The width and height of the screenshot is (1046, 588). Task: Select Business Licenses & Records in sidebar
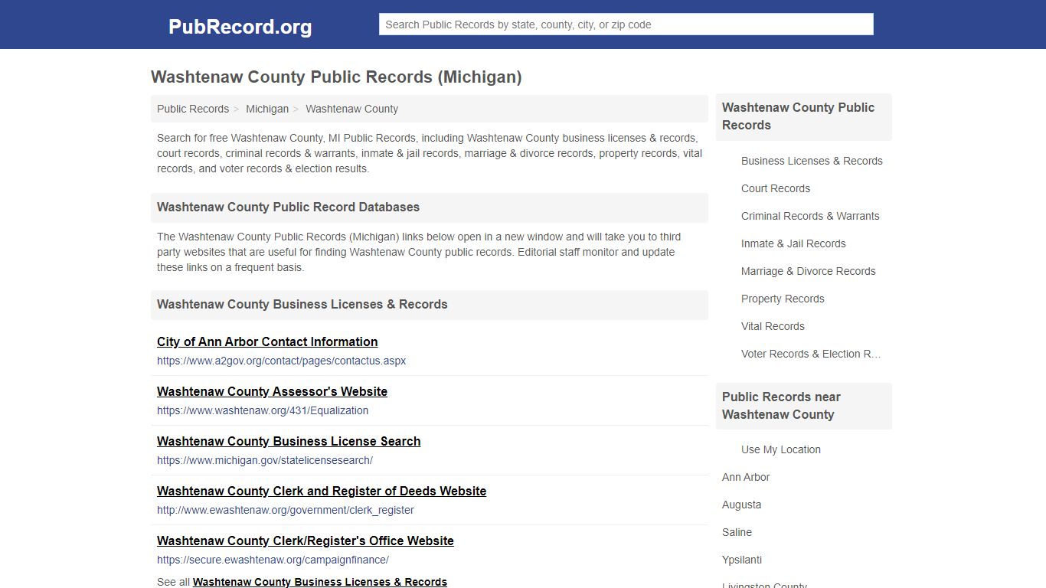pos(812,161)
